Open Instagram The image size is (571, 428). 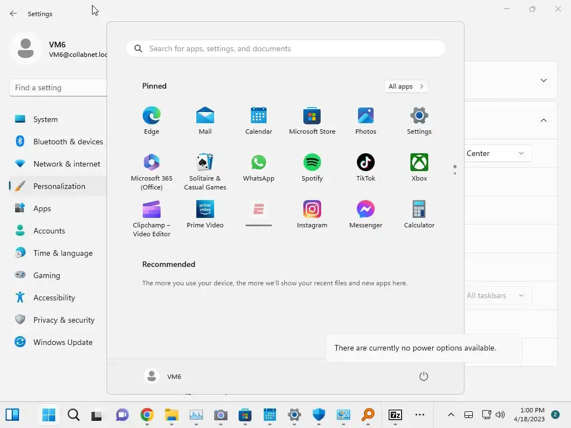click(x=312, y=215)
